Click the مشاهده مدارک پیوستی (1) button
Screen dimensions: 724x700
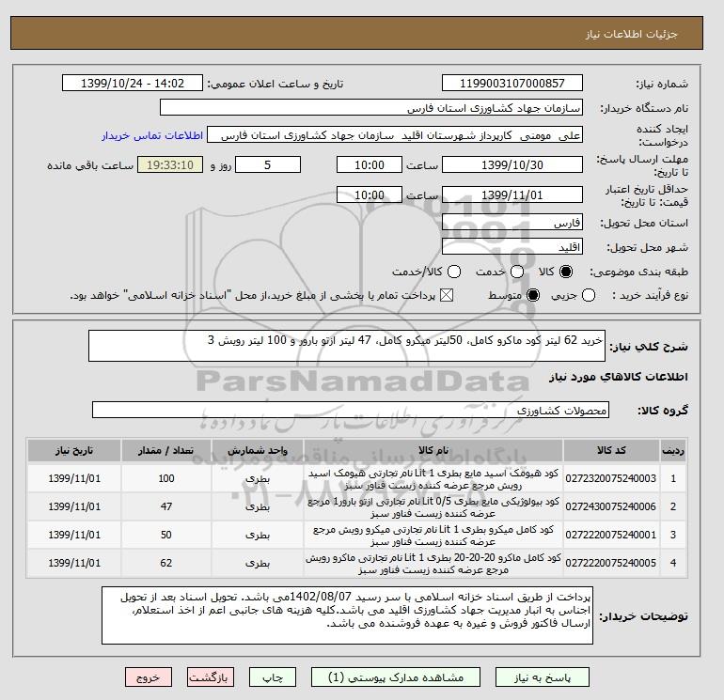point(396,677)
